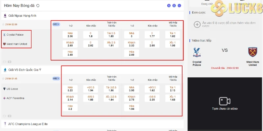The width and height of the screenshot is (263, 131).
Task: Click the Crystal Palace crest in match list
Action: point(4,35)
